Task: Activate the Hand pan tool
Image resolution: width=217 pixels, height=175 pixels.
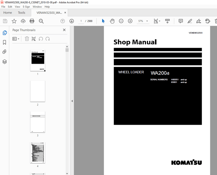Action: coord(112,21)
